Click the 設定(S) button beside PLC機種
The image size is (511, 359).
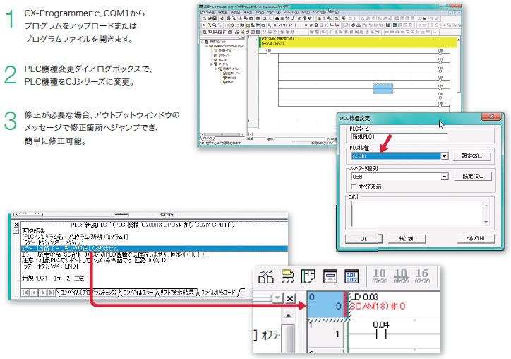click(472, 156)
